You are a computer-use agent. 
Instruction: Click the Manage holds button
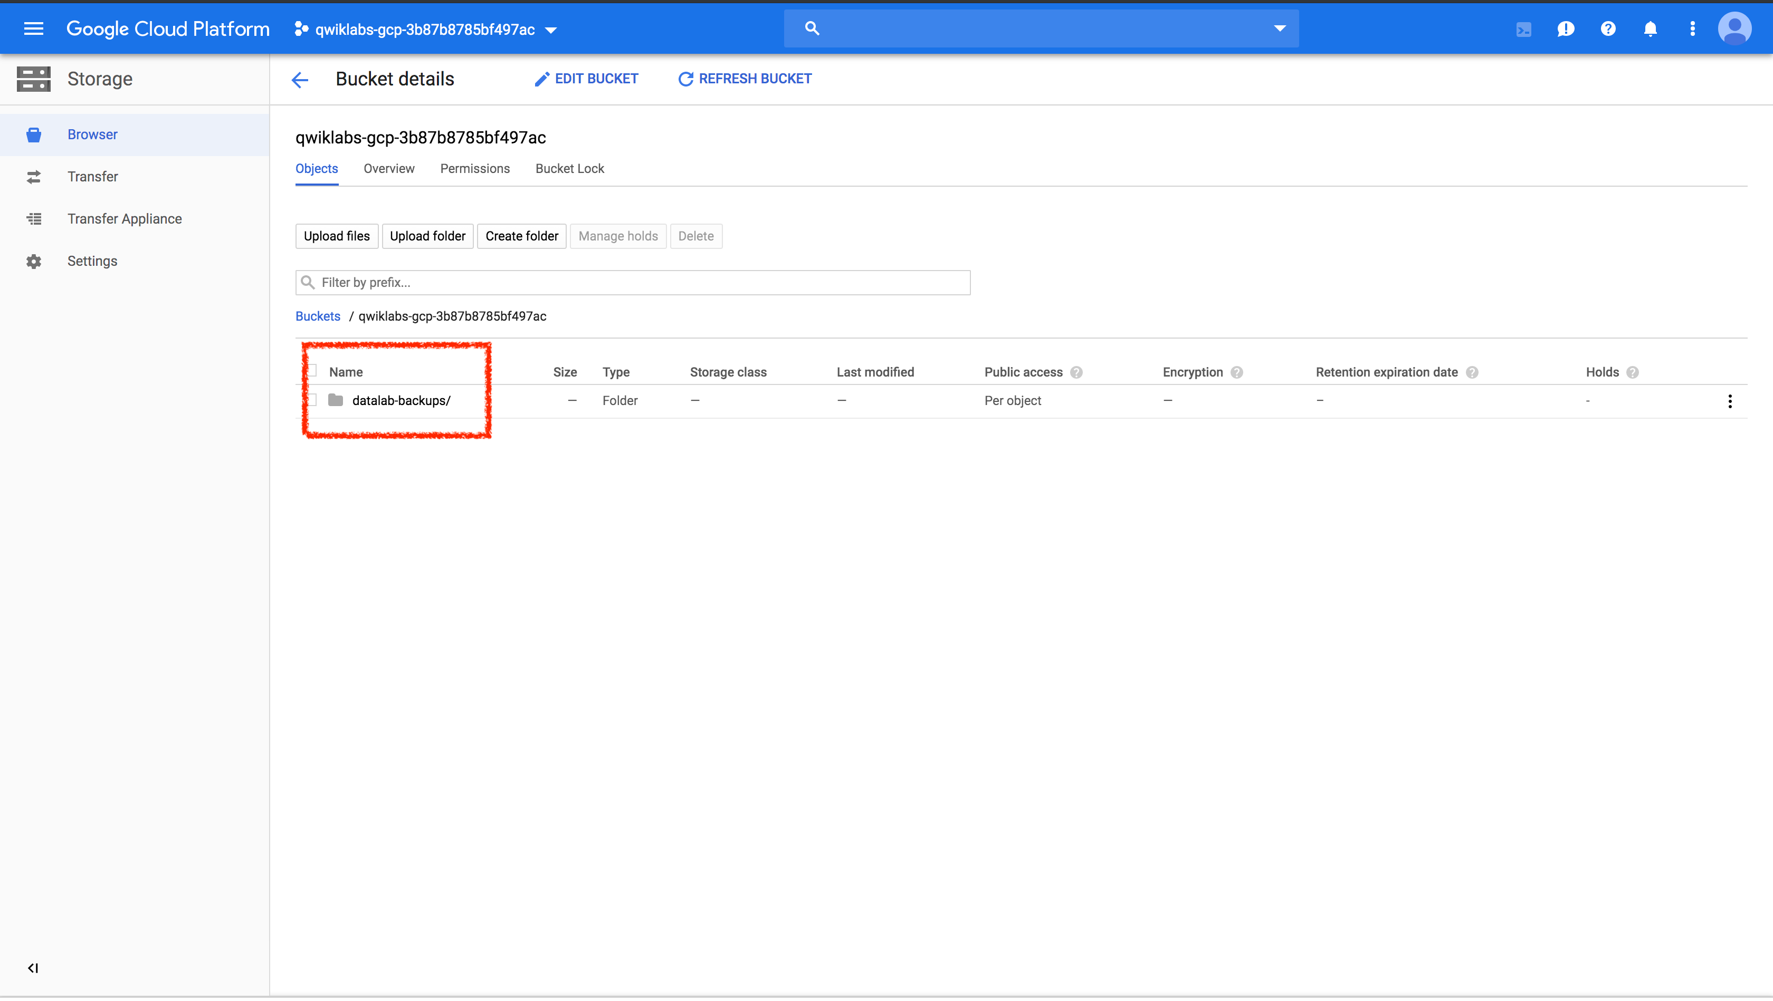[618, 236]
